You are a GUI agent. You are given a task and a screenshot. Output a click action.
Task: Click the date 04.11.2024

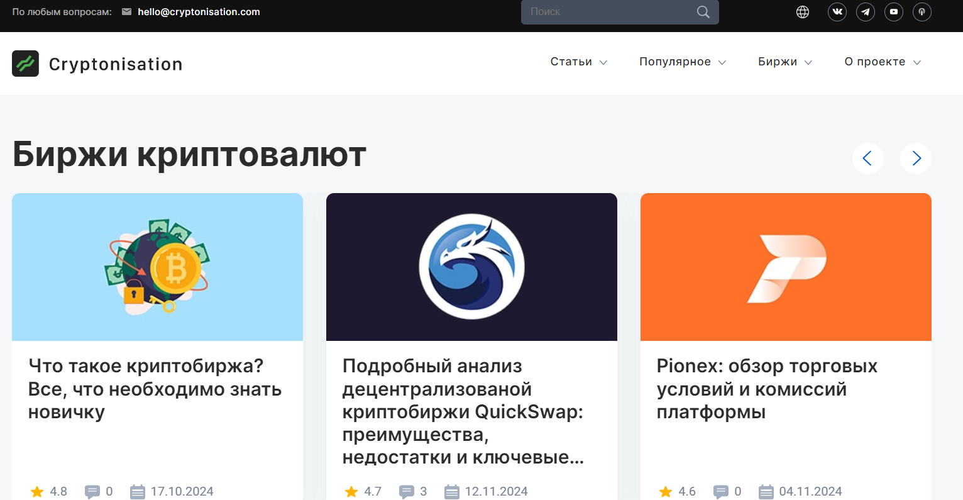[811, 492]
